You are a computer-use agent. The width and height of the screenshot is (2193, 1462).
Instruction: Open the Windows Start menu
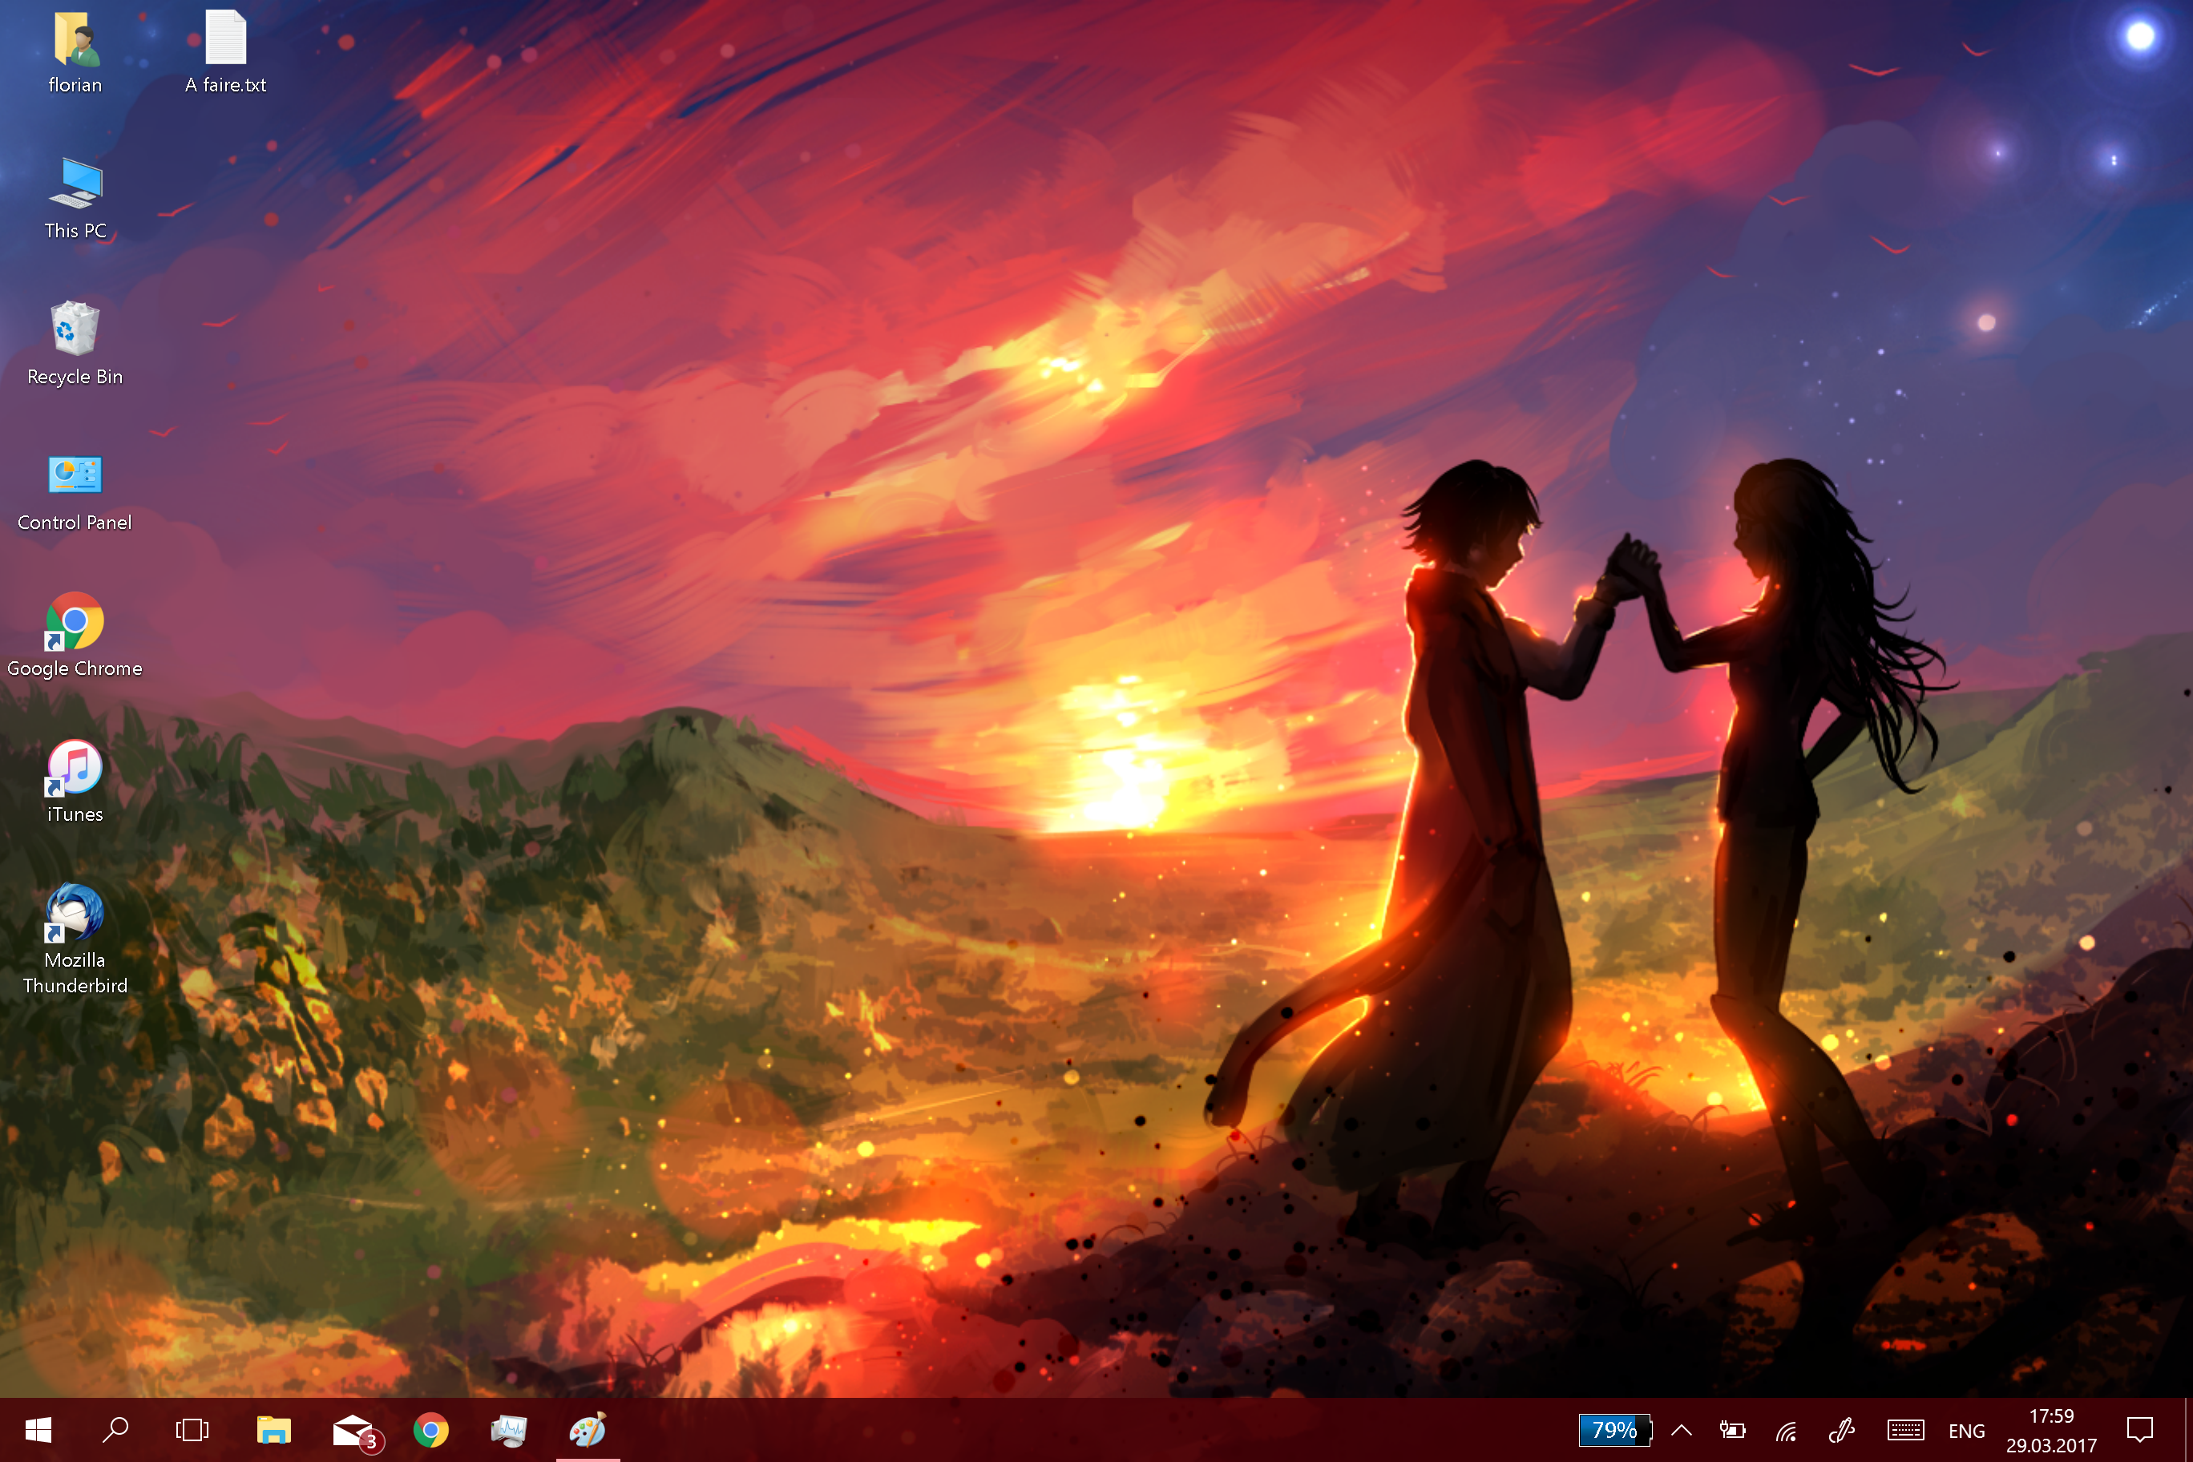(38, 1429)
